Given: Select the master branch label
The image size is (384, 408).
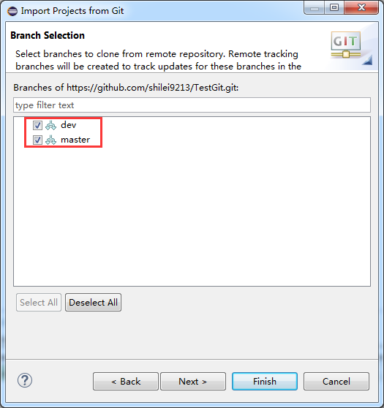Looking at the screenshot, I should pyautogui.click(x=75, y=140).
